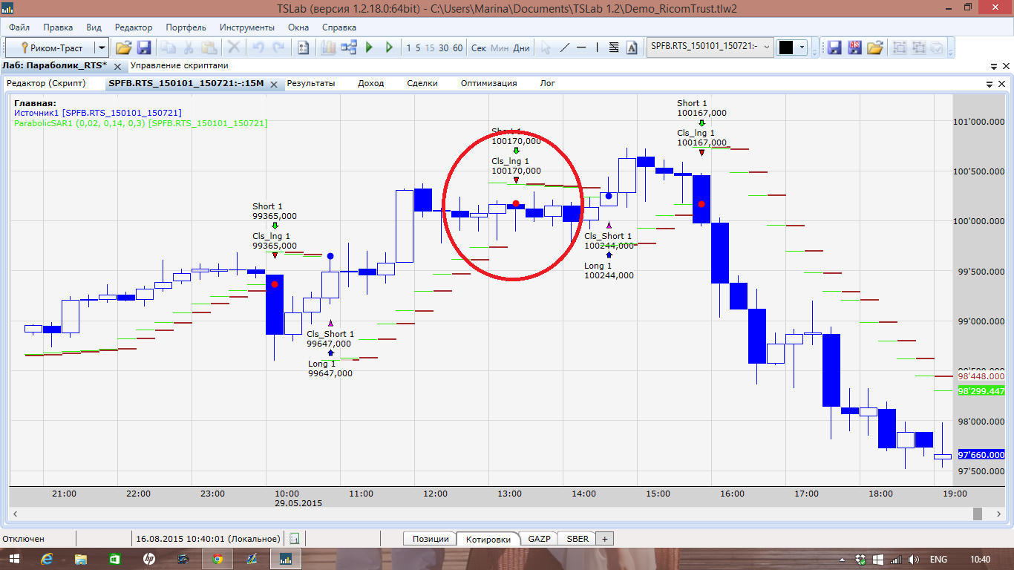Viewport: 1014px width, 570px height.
Task: Open right toolbar overflow options
Action: coord(951,52)
